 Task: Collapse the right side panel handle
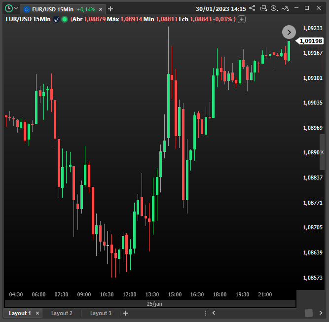tap(322, 152)
